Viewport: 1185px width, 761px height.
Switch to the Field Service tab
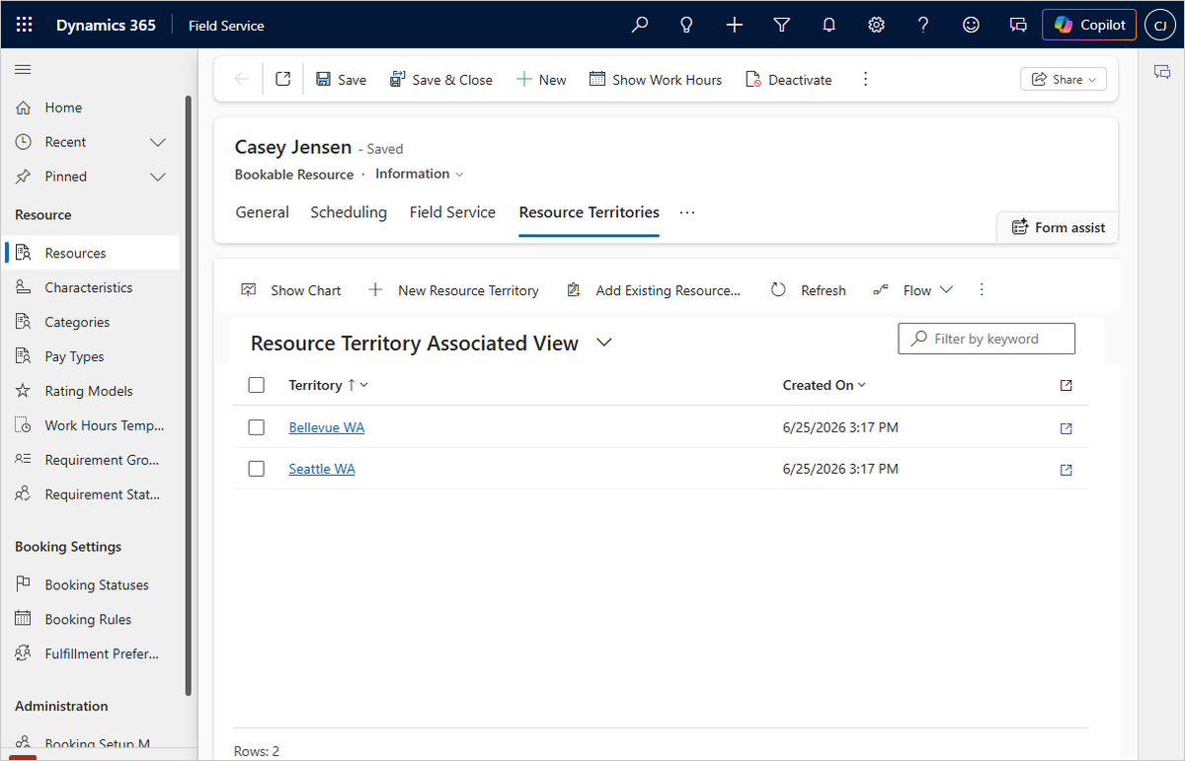tap(452, 212)
